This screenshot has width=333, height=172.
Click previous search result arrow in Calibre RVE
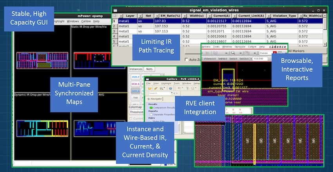pos(174,93)
